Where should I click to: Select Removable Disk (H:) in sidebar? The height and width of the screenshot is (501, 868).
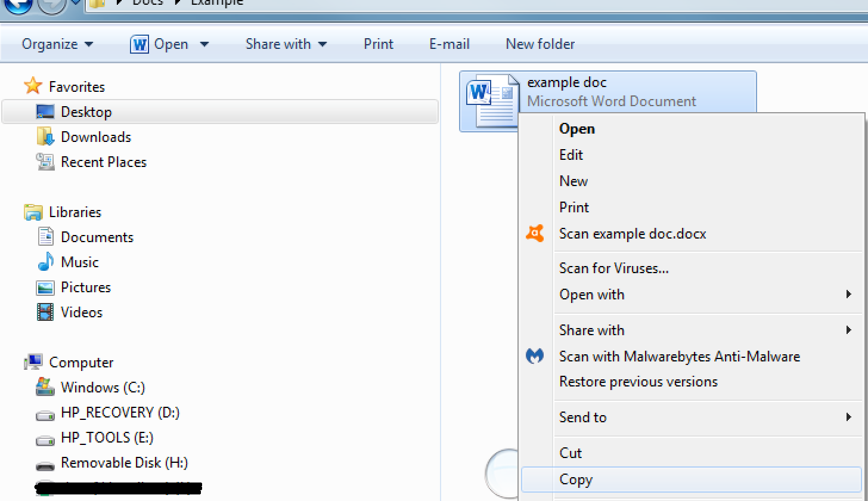pos(125,462)
